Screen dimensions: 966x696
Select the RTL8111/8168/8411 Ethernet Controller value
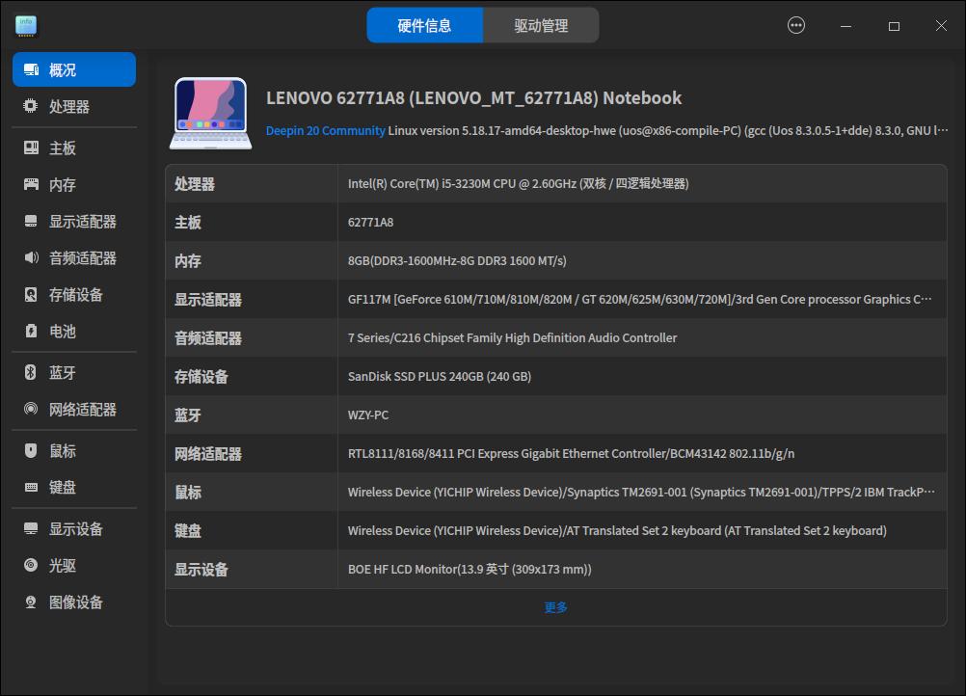pos(571,453)
